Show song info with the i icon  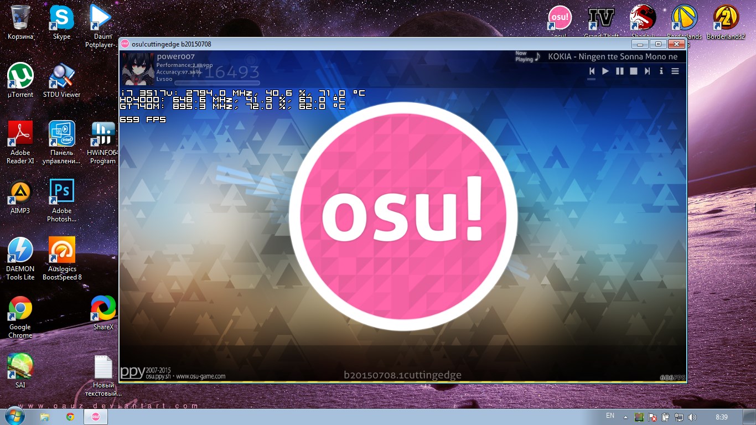click(x=661, y=71)
